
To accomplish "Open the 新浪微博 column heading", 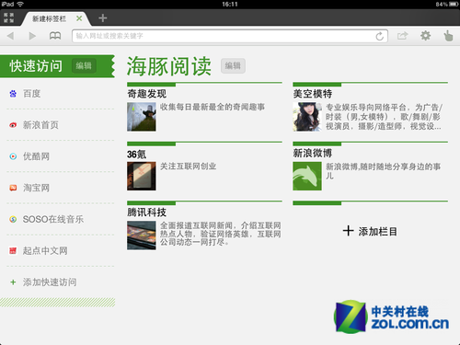I will click(x=313, y=153).
